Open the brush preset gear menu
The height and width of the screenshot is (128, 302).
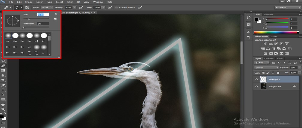[x=56, y=14]
